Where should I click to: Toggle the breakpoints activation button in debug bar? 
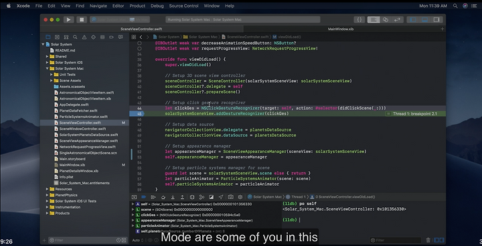tap(143, 197)
